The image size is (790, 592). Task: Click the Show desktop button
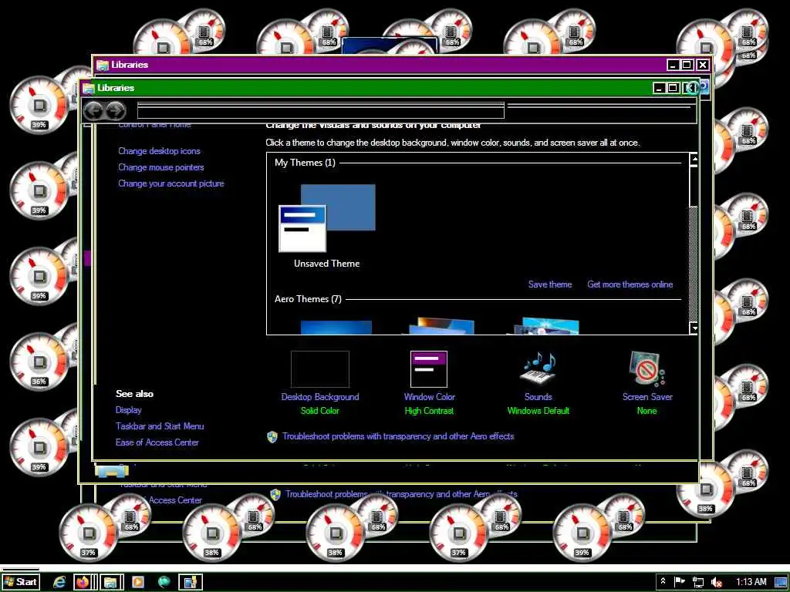pos(781,582)
